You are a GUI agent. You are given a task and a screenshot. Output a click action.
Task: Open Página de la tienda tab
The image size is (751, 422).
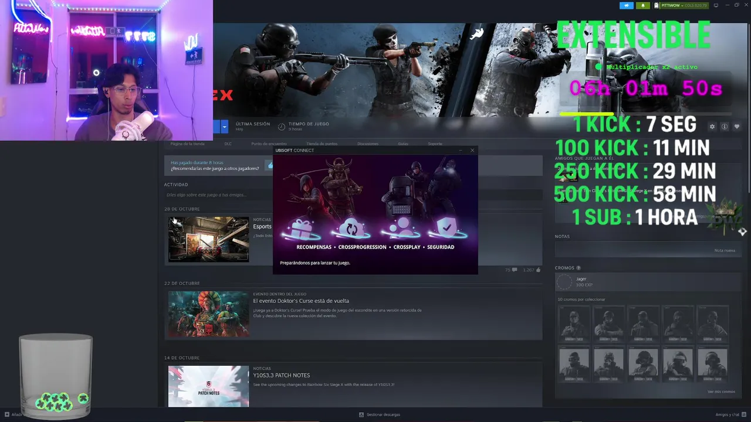[x=187, y=144]
